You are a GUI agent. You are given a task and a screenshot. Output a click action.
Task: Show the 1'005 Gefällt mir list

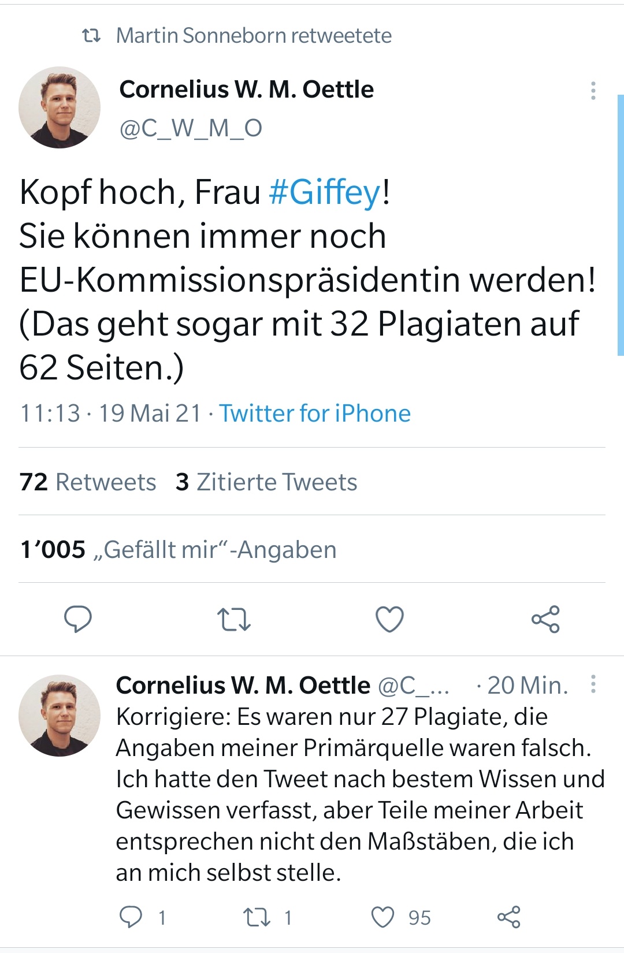click(178, 549)
